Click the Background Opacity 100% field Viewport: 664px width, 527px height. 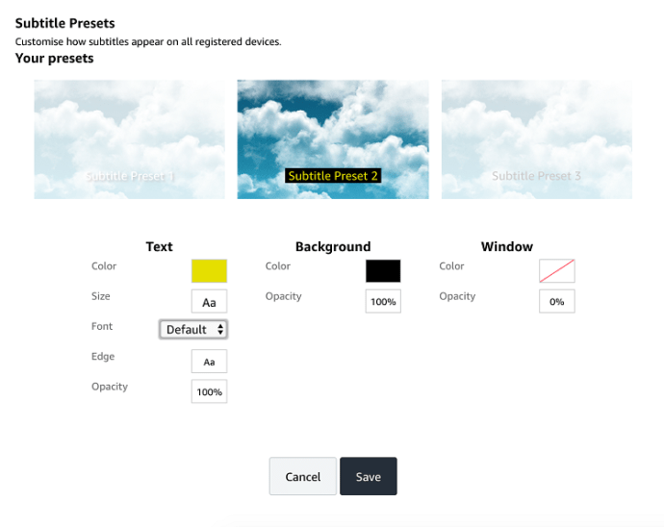click(383, 302)
